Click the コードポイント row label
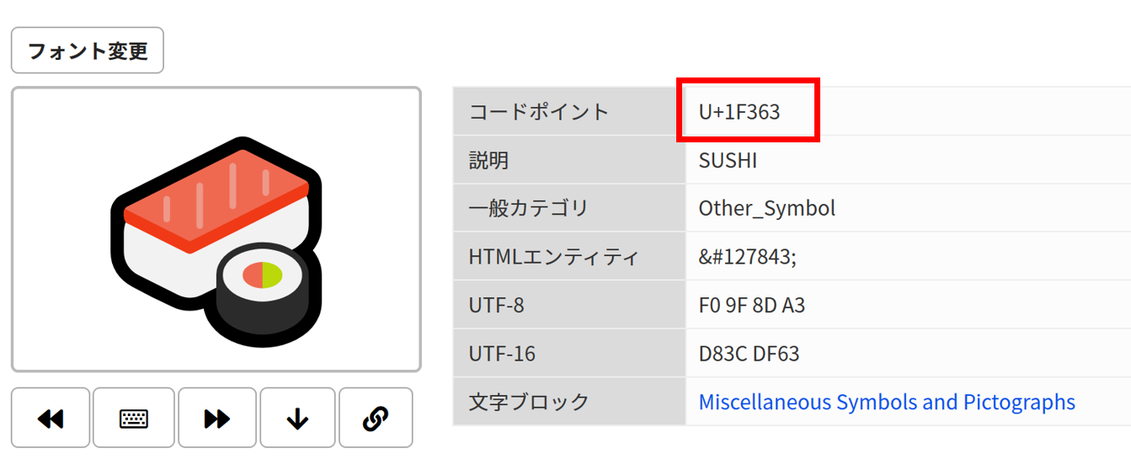 tap(539, 111)
